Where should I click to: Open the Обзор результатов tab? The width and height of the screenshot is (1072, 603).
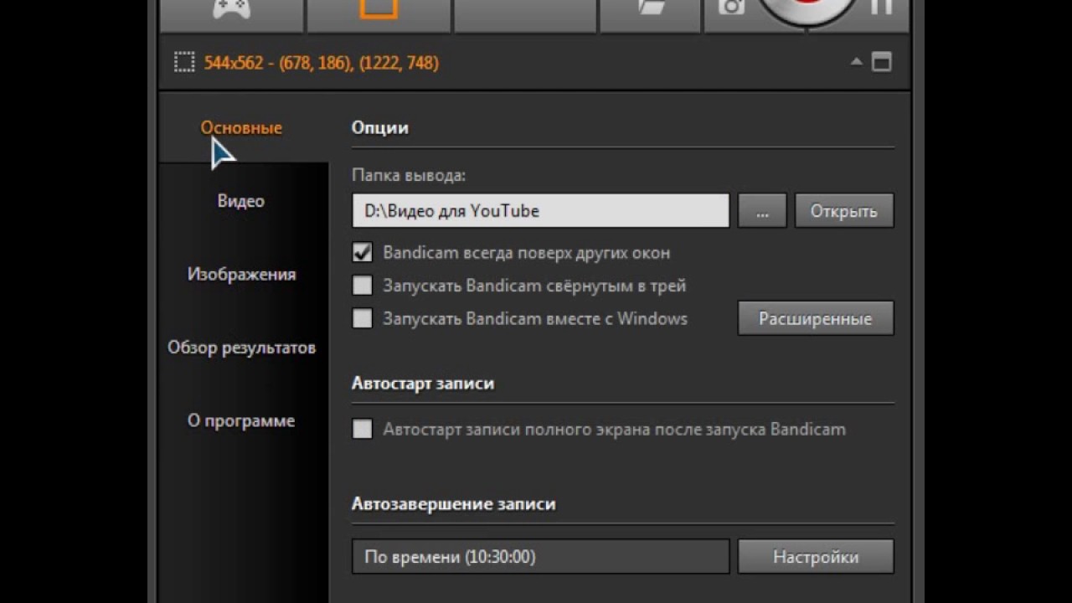241,348
